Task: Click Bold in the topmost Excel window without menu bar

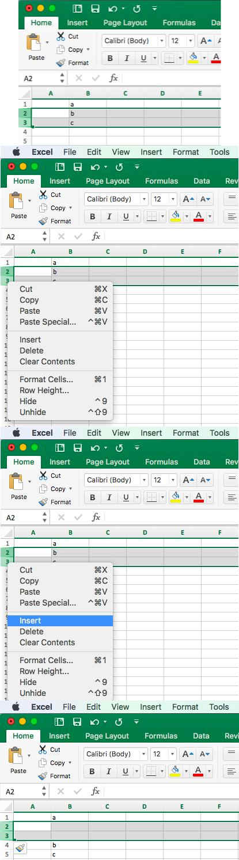Action: click(x=110, y=58)
